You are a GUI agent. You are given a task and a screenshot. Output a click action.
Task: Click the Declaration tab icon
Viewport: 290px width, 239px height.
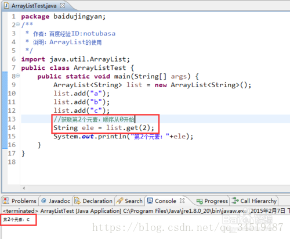pos(77,201)
